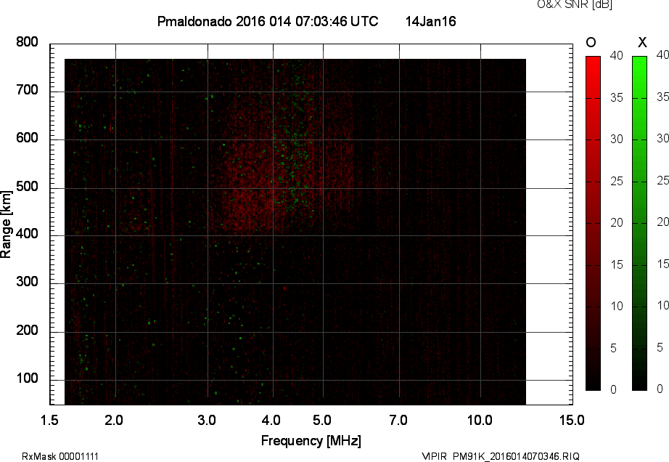Click the 100 range tick label
Image resolution: width=669 pixels, height=462 pixels.
pos(27,378)
